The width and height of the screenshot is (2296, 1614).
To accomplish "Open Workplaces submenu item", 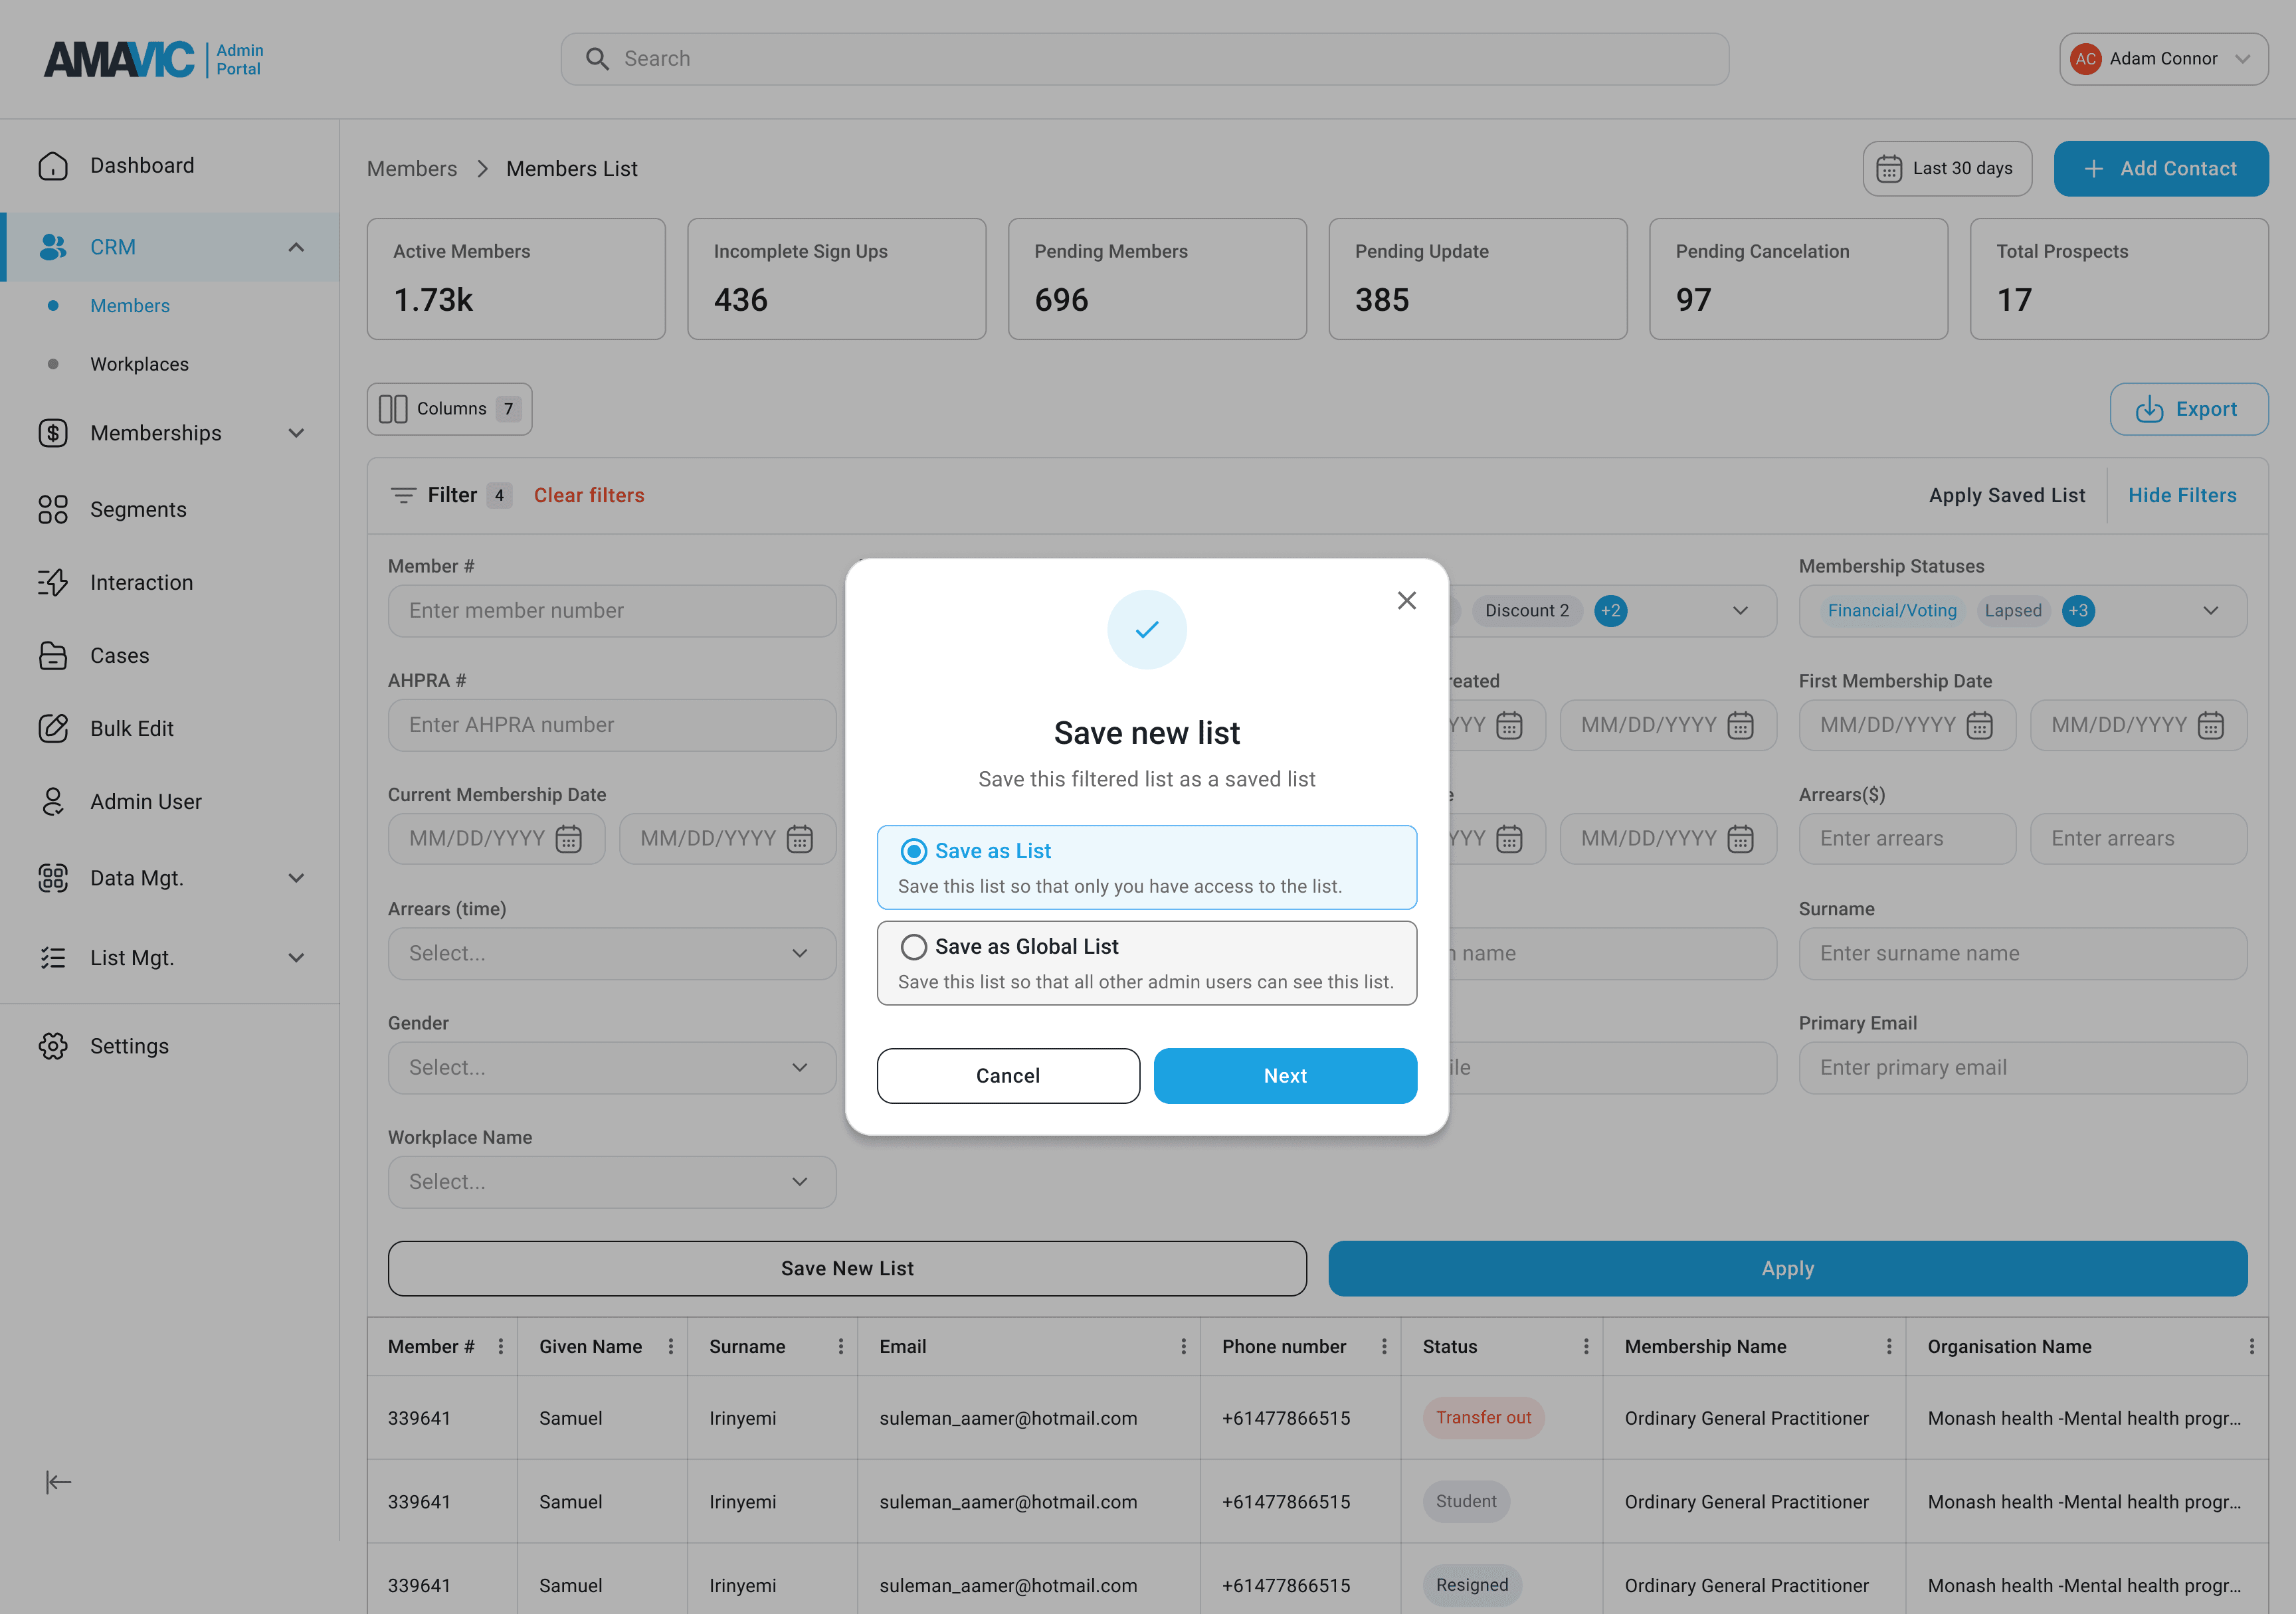I will click(x=139, y=364).
